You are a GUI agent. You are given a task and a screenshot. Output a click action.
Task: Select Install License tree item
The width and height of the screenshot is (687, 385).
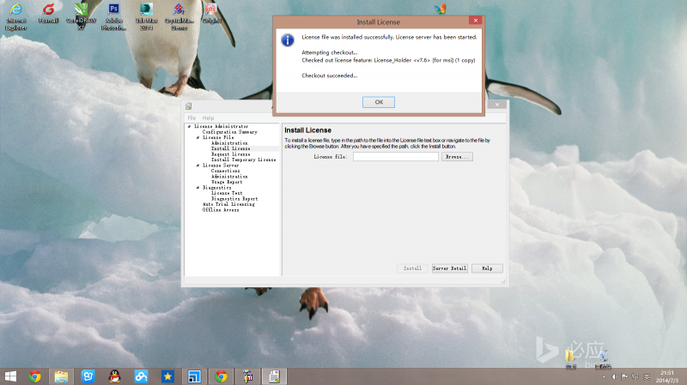(x=230, y=148)
